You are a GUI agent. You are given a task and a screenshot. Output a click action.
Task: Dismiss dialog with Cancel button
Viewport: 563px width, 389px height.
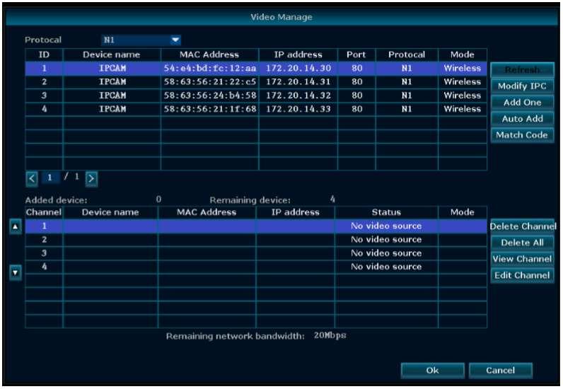[500, 371]
